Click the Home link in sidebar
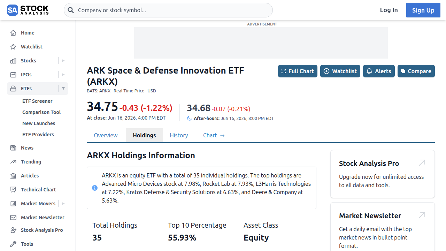 28,33
